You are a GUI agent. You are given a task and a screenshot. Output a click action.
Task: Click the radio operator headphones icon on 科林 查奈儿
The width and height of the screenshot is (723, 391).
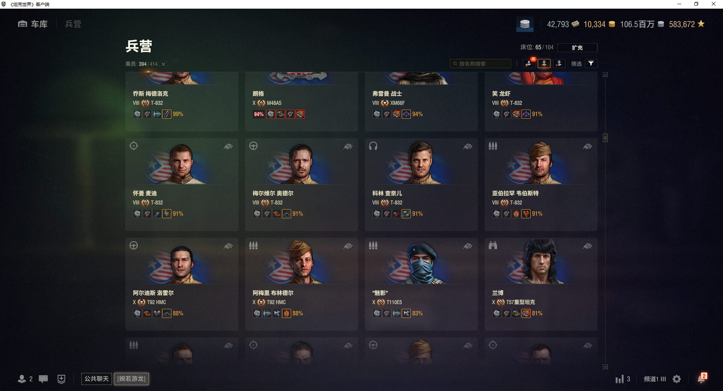pyautogui.click(x=373, y=146)
